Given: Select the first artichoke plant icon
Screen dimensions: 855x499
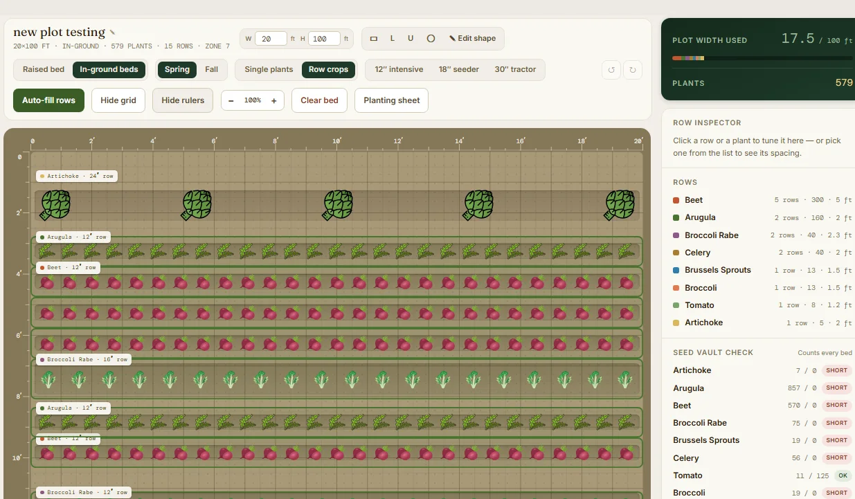Looking at the screenshot, I should 55,206.
